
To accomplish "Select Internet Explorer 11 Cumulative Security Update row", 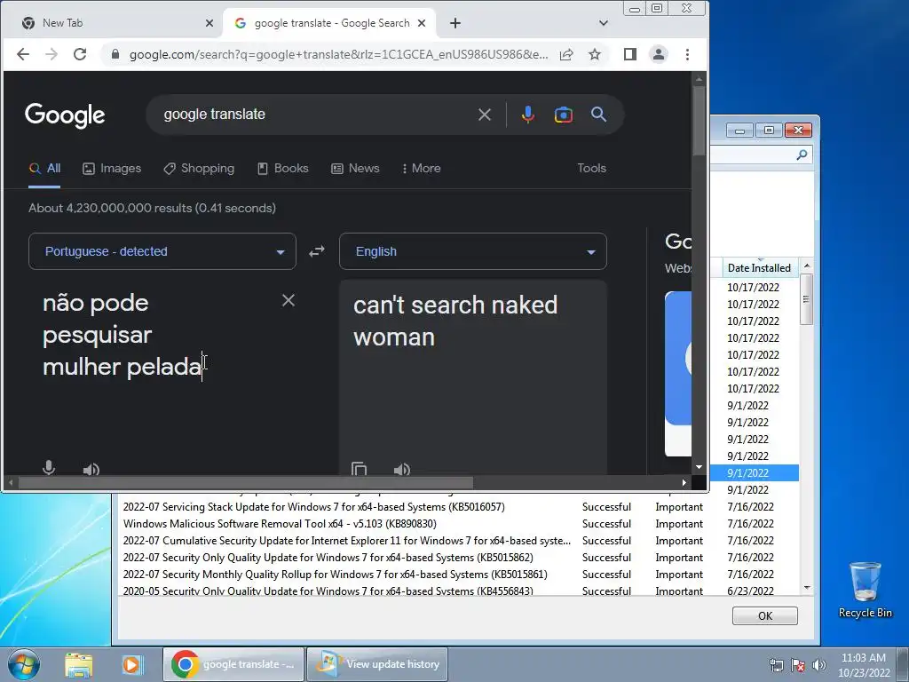I will click(458, 541).
